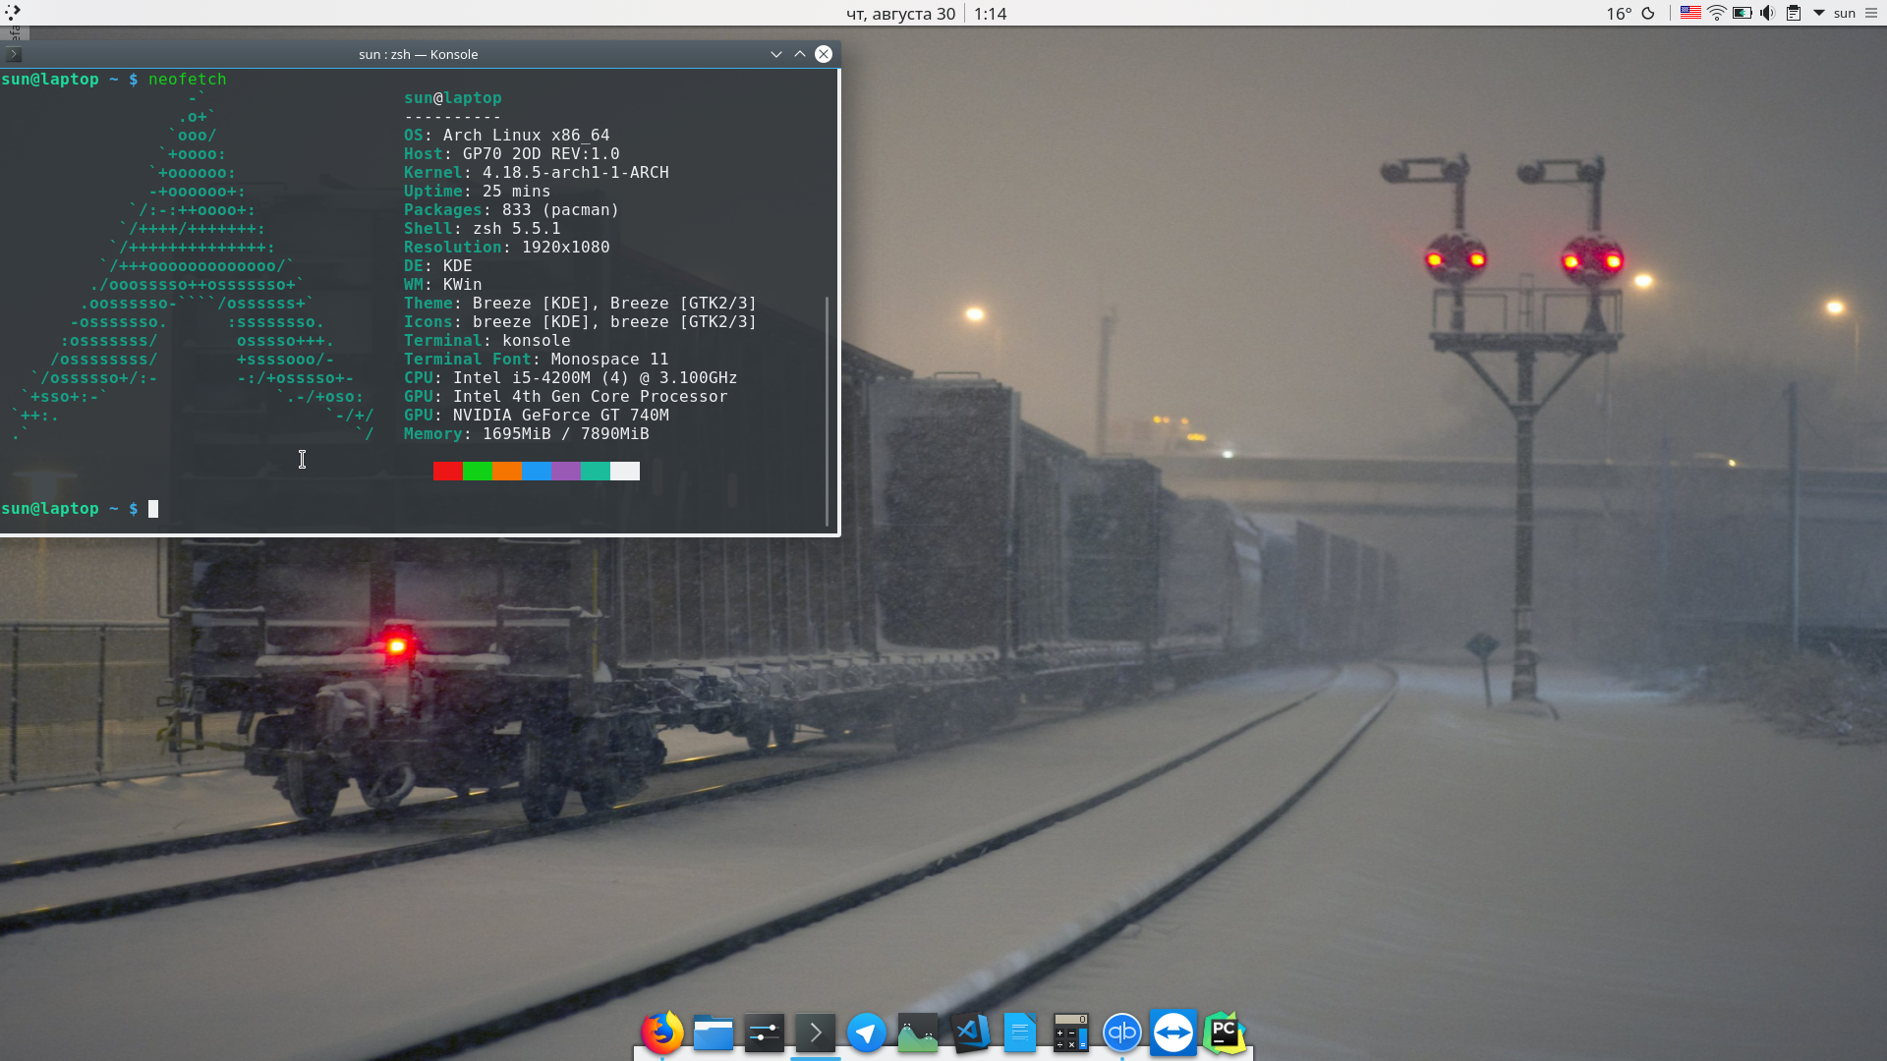Click the 1:14 clock in top panel
Image resolution: width=1887 pixels, height=1061 pixels.
point(990,14)
